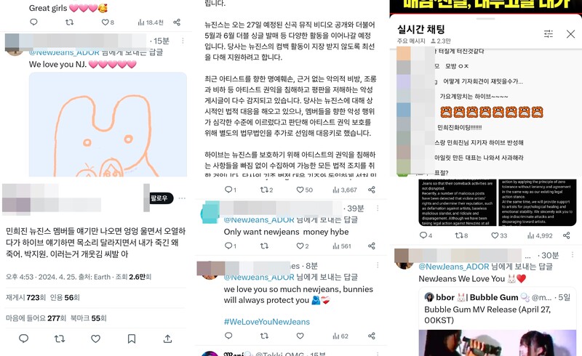View the 재게시 723회 repost list

point(25,297)
